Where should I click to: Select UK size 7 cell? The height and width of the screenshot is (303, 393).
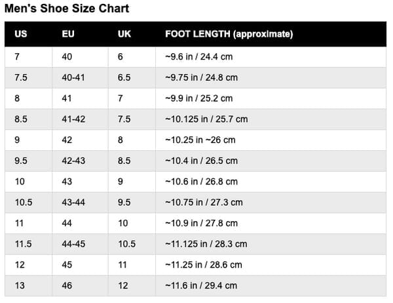pyautogui.click(x=121, y=98)
